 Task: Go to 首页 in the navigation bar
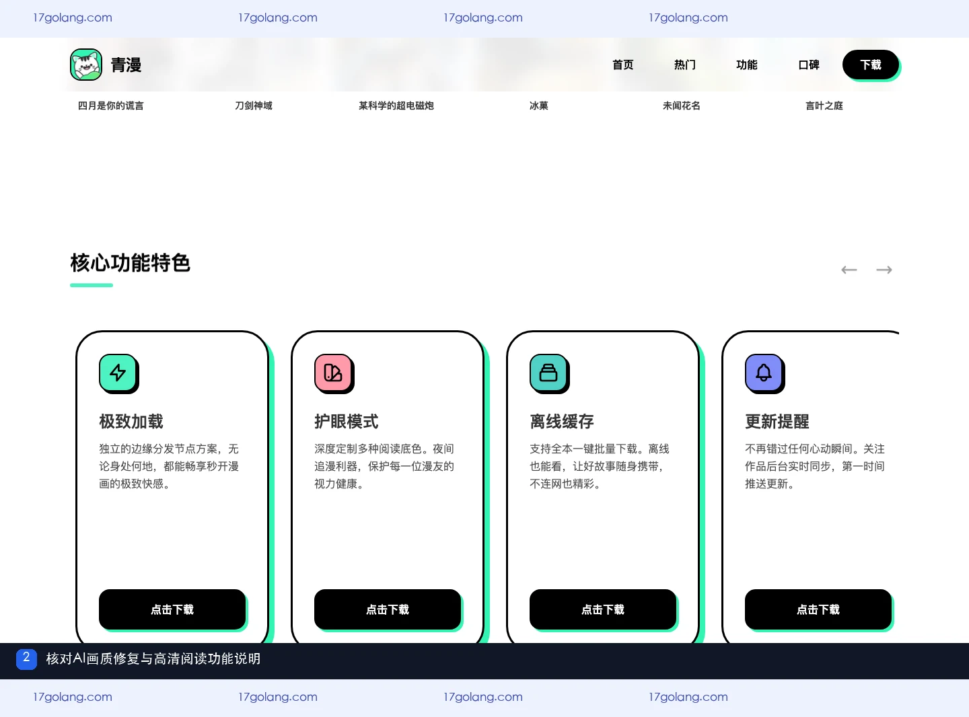point(623,65)
